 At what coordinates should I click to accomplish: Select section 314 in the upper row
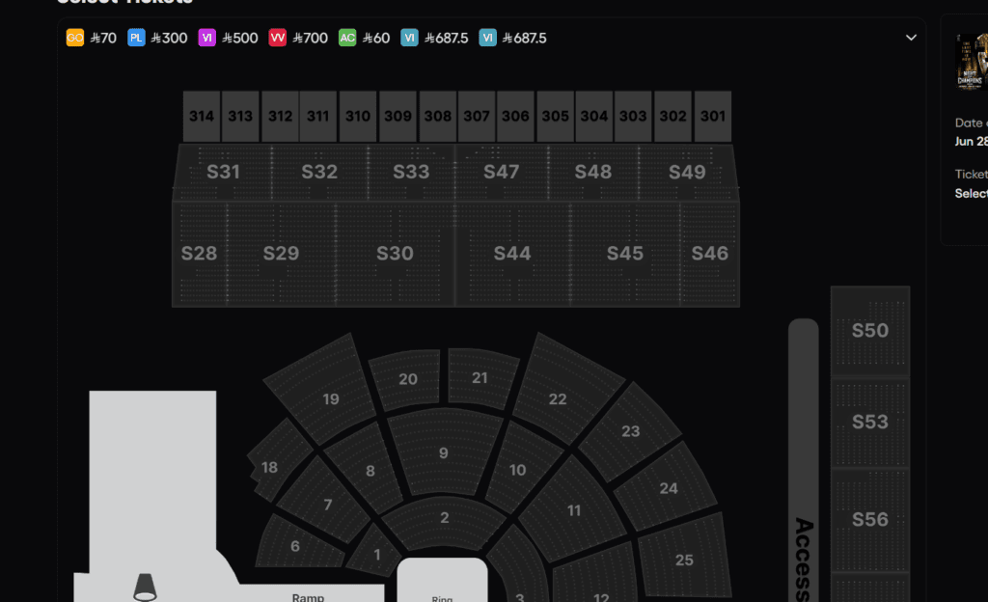tap(202, 116)
